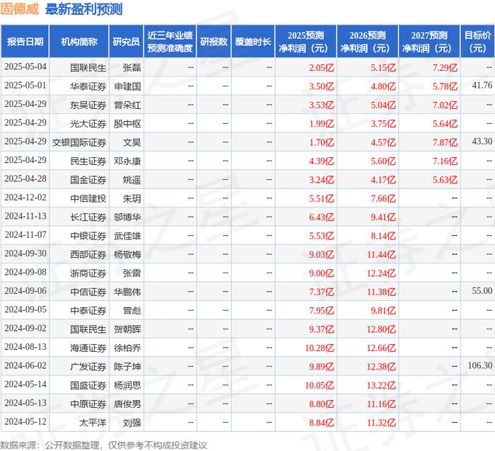Click institution 国金证券
Viewport: 495px width, 451px height.
88,180
